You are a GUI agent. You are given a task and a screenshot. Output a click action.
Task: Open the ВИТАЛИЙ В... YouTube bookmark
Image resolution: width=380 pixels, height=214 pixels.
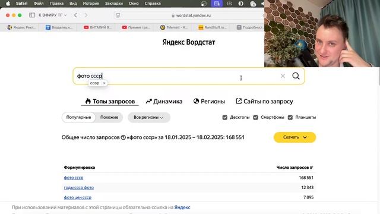[97, 27]
